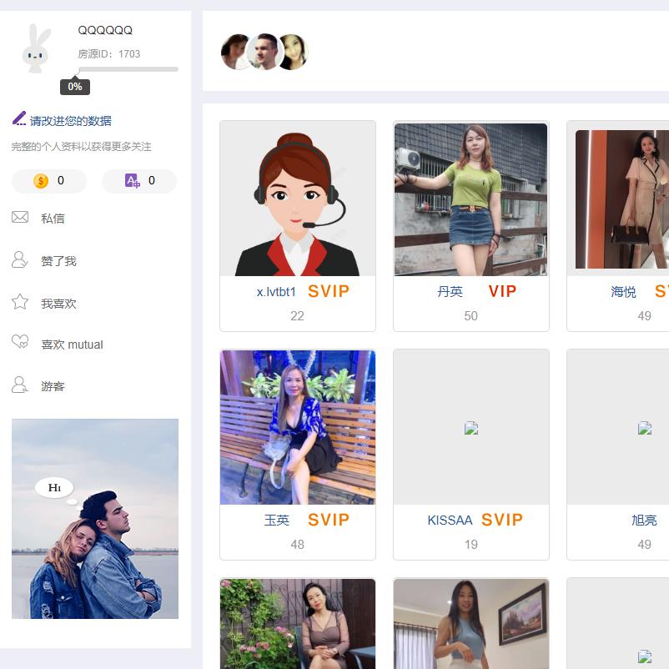Open the 我喜欢 favorites list
This screenshot has width=669, height=669.
coord(58,304)
